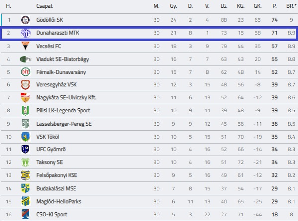Click the Viadukt SE-Biatorbágy logo
298x221 pixels.
pyautogui.click(x=25, y=59)
